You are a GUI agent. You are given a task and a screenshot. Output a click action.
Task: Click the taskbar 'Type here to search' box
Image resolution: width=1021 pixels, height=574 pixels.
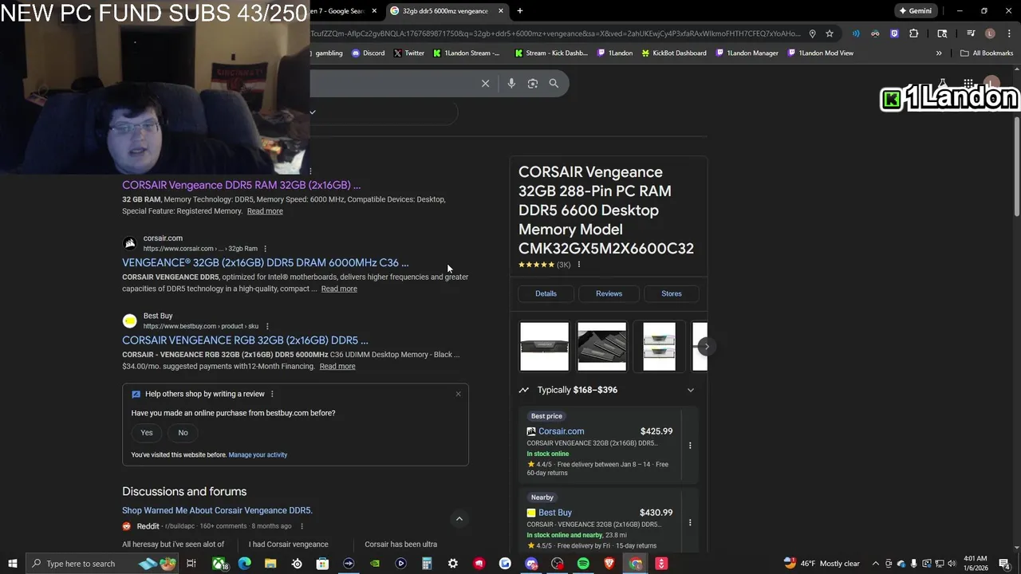[104, 564]
